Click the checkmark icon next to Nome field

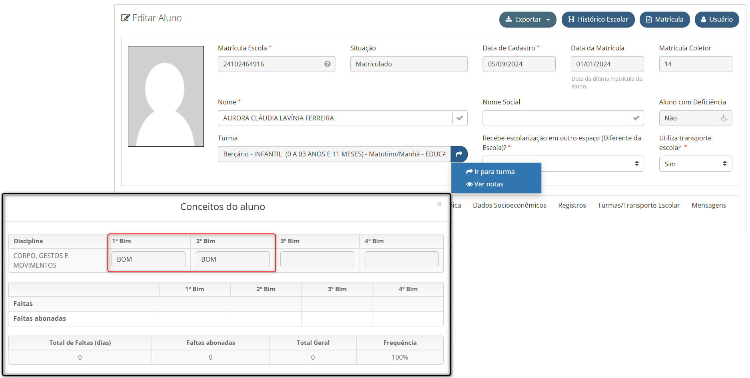pyautogui.click(x=460, y=118)
